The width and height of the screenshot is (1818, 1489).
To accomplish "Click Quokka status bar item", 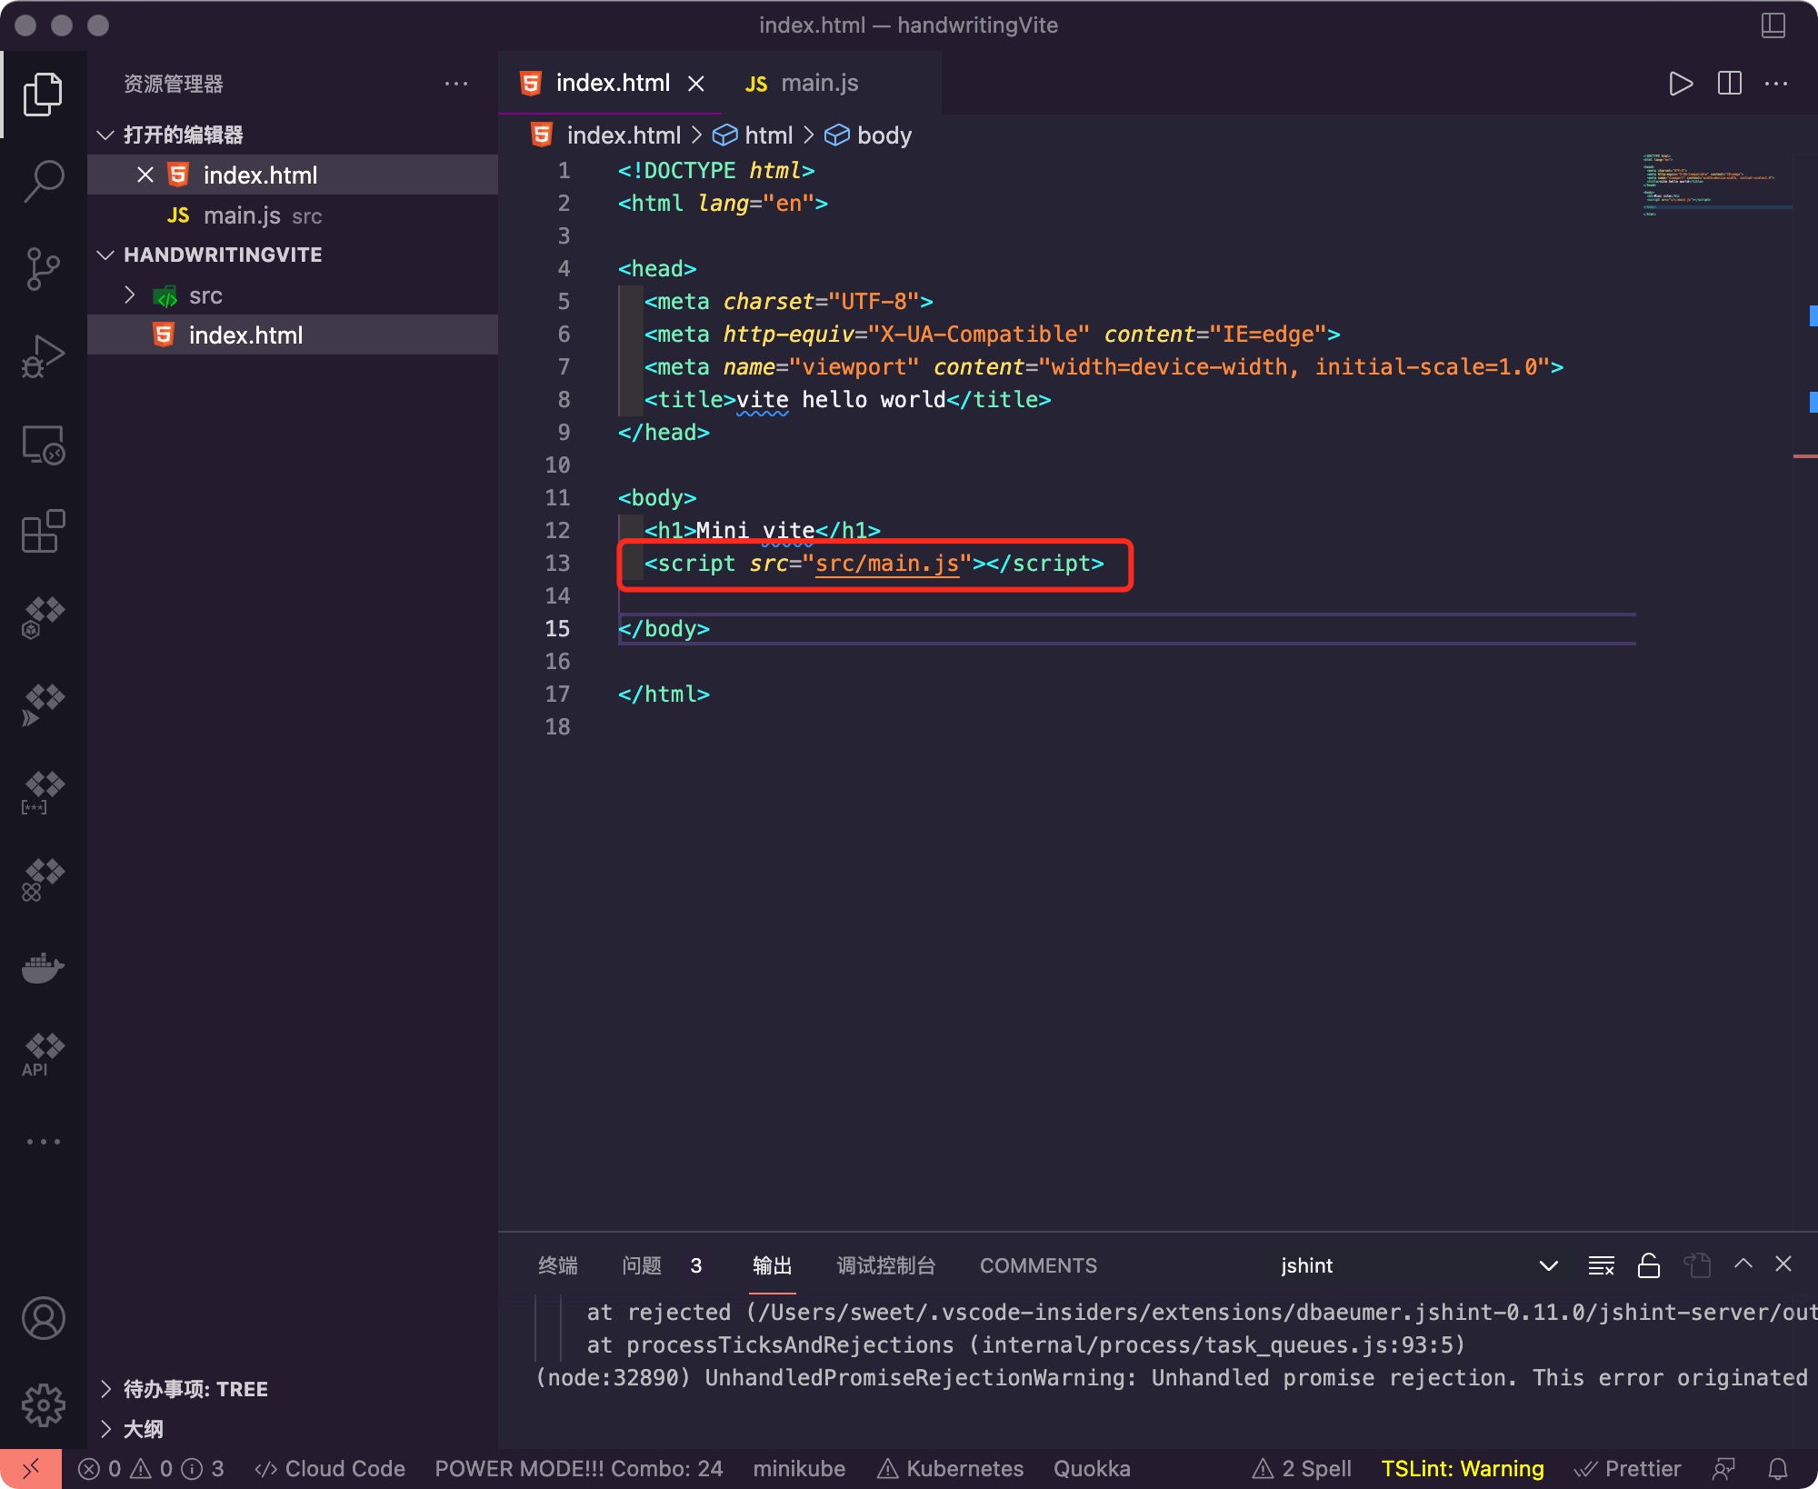I will coord(1092,1469).
